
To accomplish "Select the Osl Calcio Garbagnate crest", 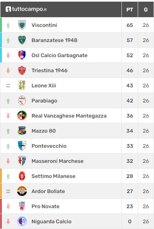I will pos(22,55).
